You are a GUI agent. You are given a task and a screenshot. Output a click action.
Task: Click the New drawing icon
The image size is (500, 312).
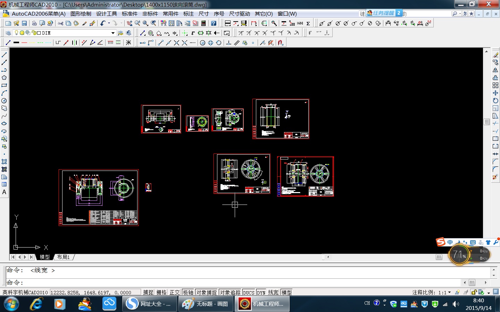[x=8, y=23]
